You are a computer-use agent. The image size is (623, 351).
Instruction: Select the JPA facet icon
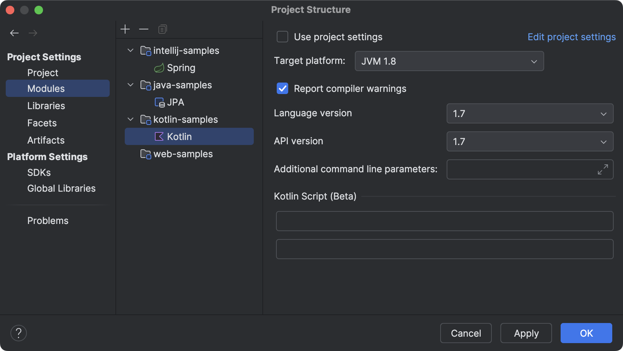[159, 102]
